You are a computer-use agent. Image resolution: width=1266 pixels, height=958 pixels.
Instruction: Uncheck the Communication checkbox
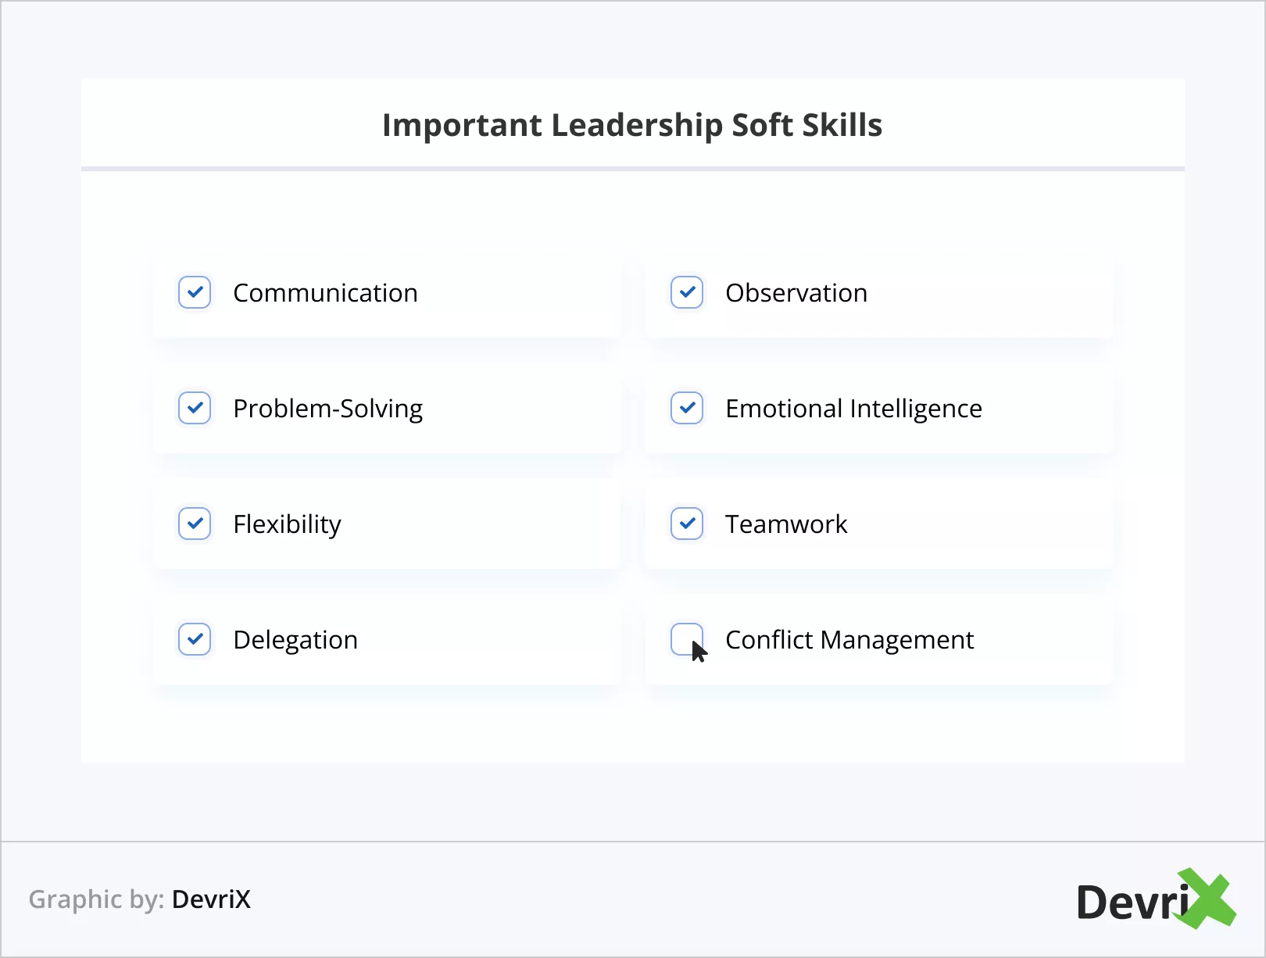[x=195, y=292]
